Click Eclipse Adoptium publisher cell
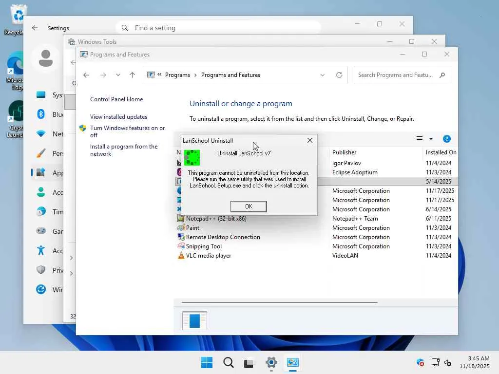Screen dimensions: 499x374 355,172
